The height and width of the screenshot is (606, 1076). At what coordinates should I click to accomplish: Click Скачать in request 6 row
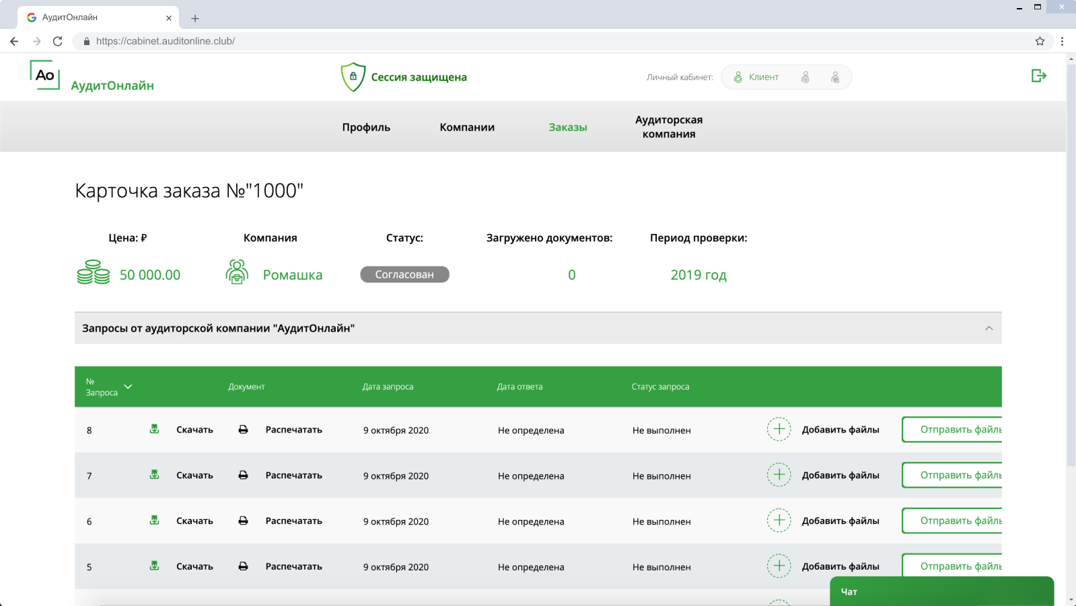point(194,521)
